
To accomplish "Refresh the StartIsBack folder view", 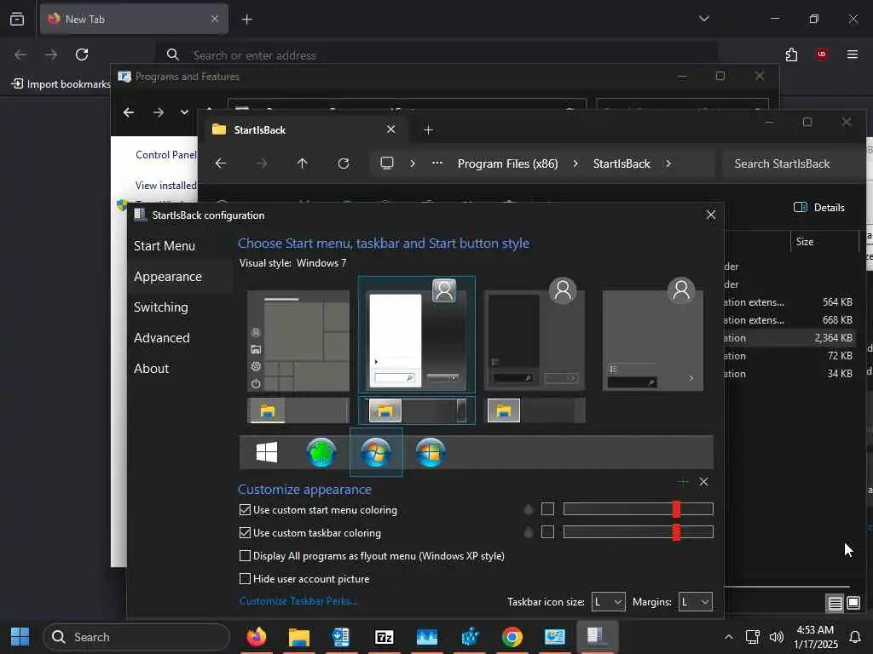I will click(344, 163).
